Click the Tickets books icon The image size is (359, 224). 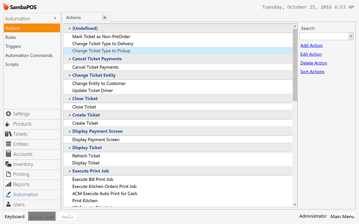8,134
